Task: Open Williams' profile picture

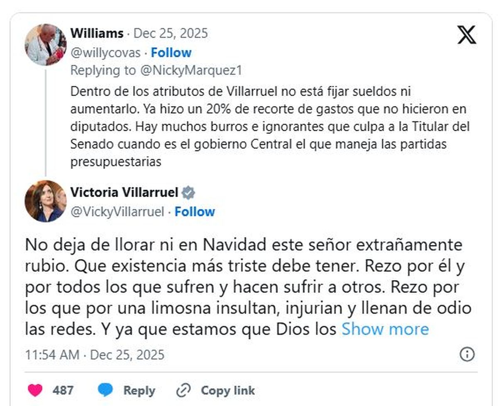Action: pos(45,44)
